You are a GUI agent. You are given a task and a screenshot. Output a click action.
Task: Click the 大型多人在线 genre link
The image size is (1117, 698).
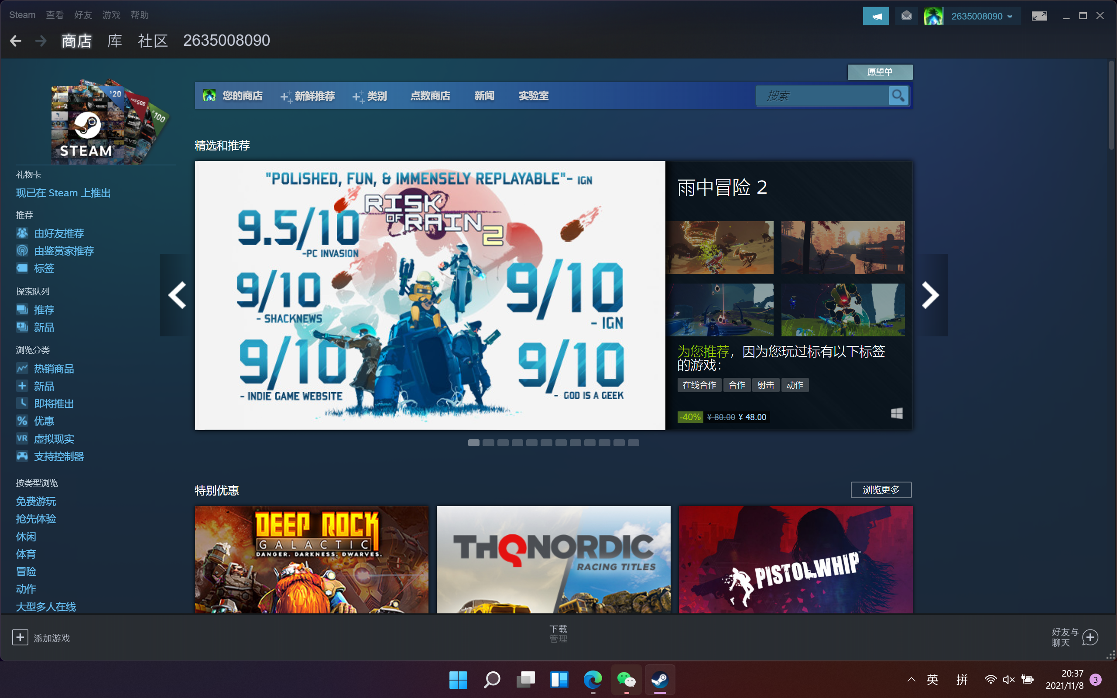pyautogui.click(x=46, y=606)
